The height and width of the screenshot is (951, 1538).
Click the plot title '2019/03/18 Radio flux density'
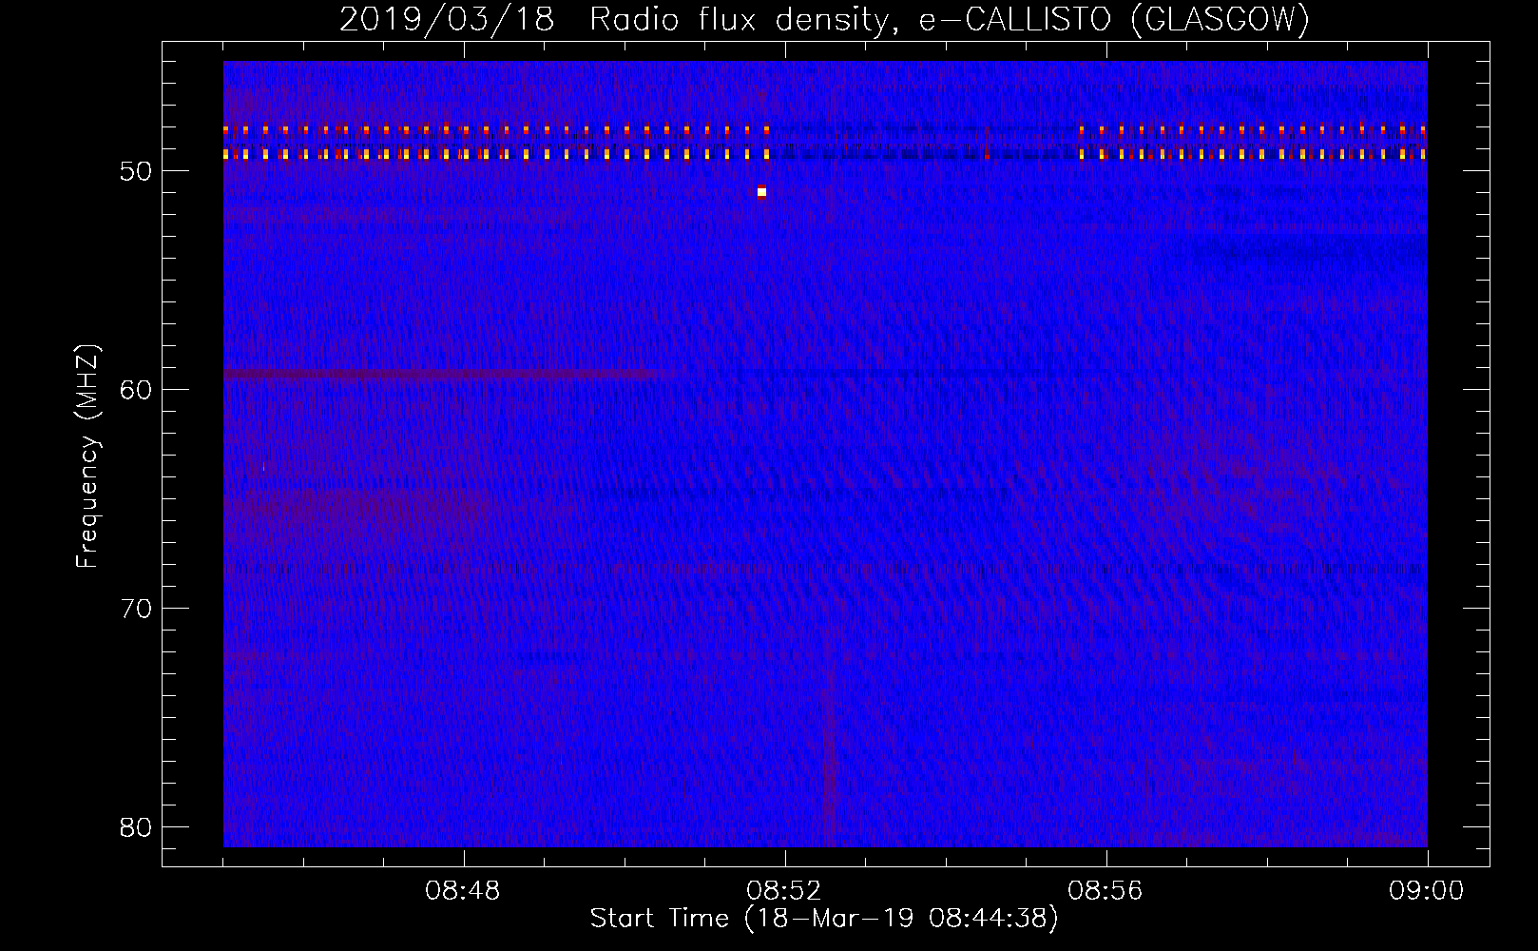[824, 19]
